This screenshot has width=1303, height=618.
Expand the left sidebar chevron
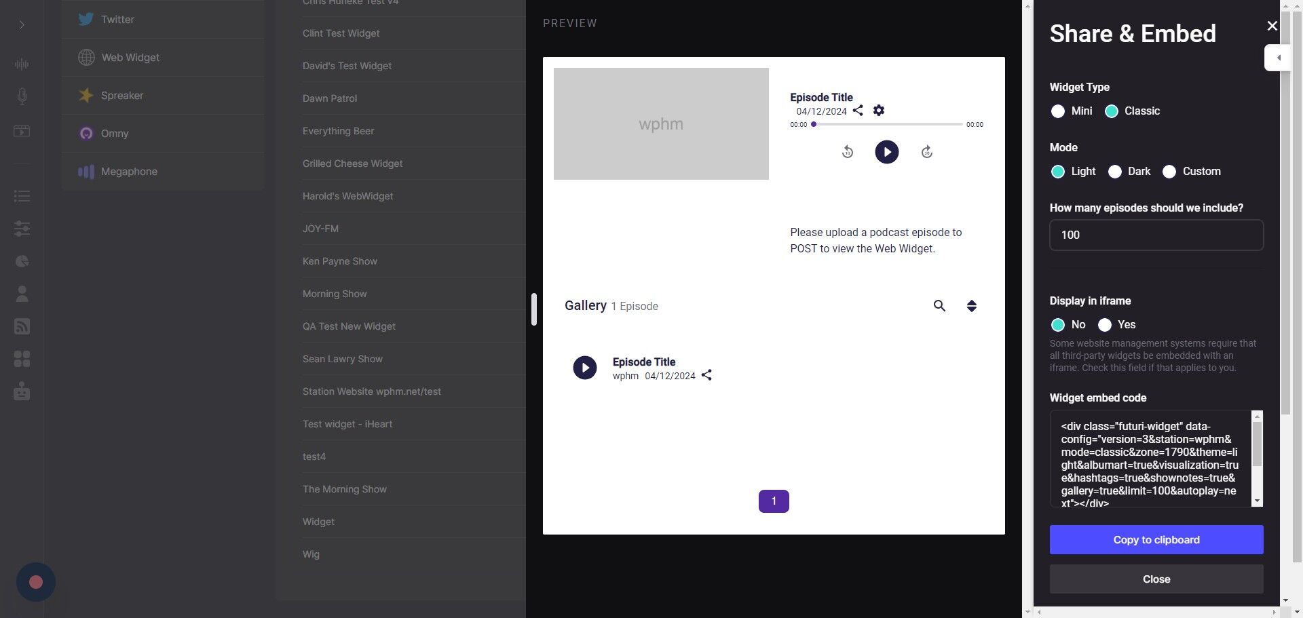tap(22, 25)
